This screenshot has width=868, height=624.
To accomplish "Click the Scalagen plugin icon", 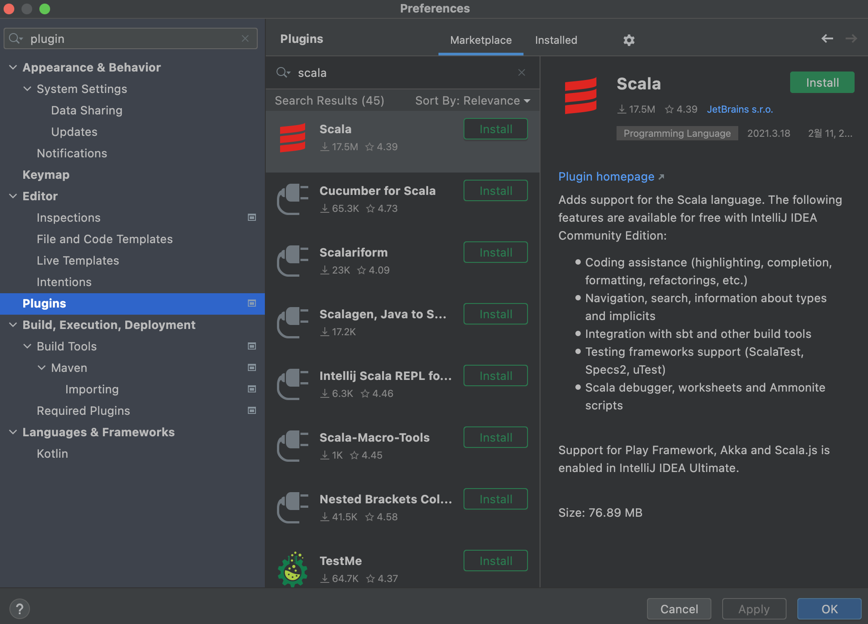I will 293,323.
